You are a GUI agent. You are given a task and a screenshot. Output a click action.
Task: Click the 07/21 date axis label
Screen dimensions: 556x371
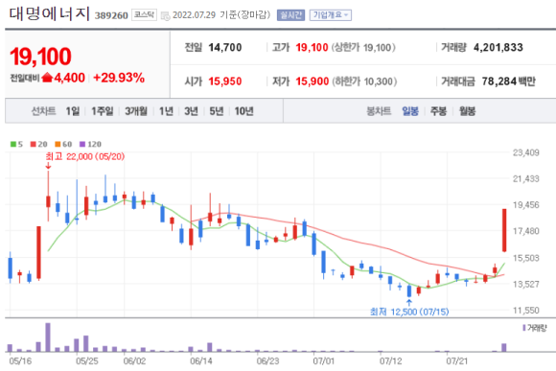pos(456,361)
